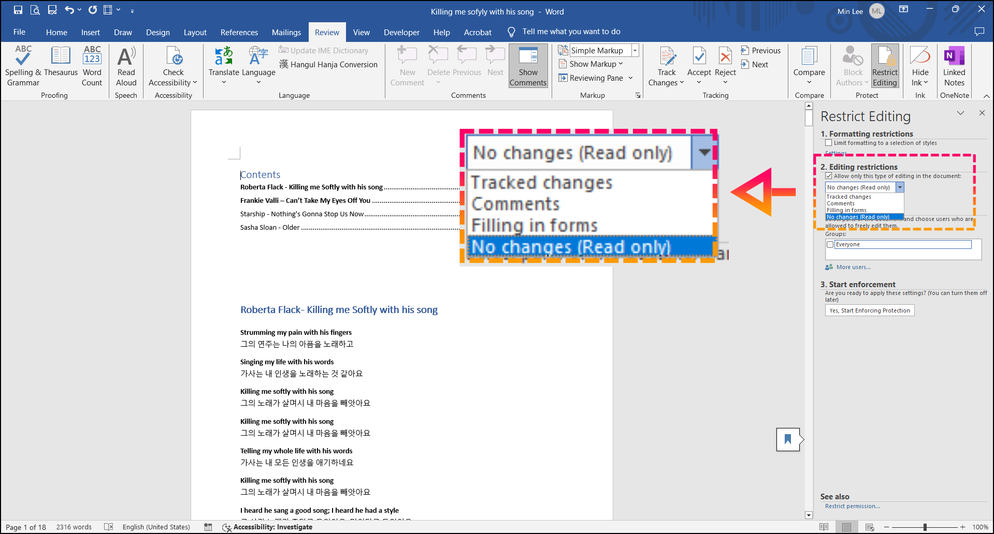Toggle Show Comments button
994x534 pixels.
(x=528, y=66)
